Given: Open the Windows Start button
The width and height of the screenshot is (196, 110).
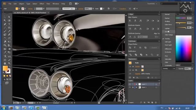Looking at the screenshot, I should click(4, 108).
